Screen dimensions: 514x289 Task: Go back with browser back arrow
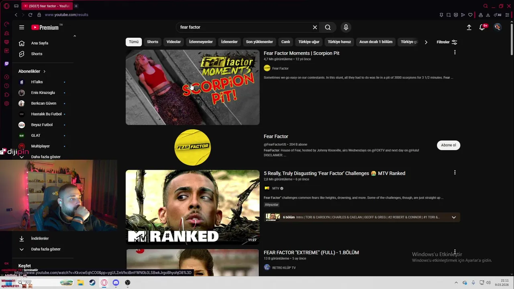16,15
